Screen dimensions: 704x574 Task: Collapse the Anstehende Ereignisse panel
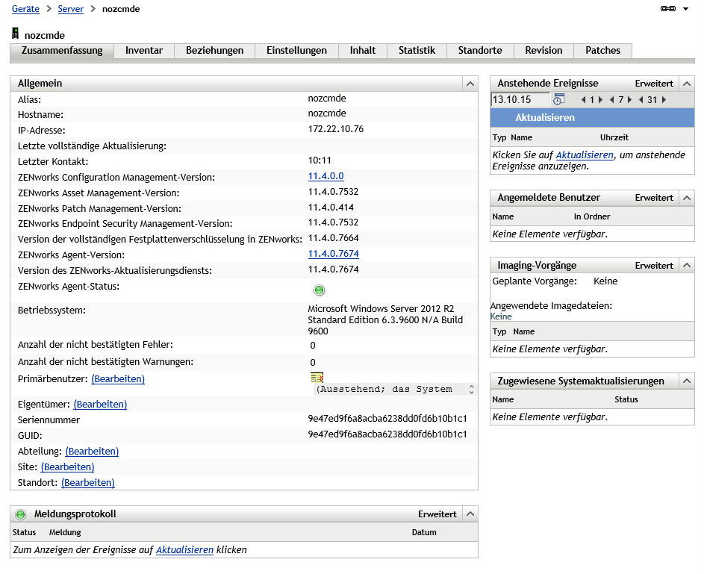[x=687, y=84]
